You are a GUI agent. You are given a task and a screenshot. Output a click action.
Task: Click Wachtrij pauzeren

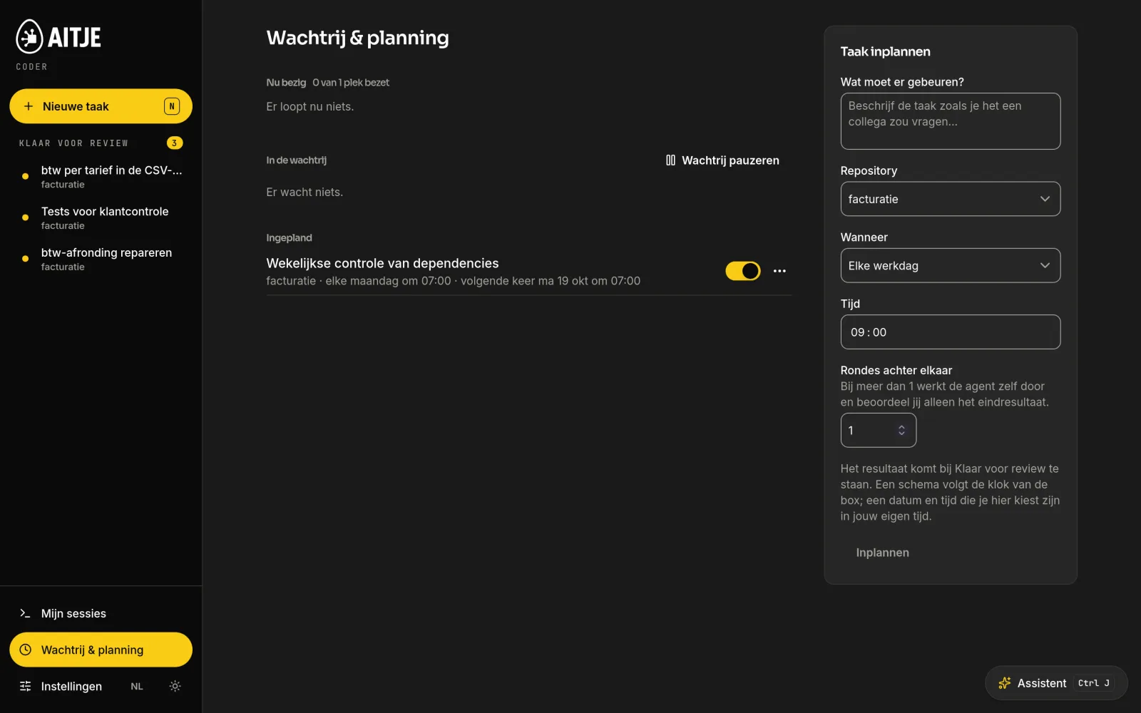[x=722, y=160]
